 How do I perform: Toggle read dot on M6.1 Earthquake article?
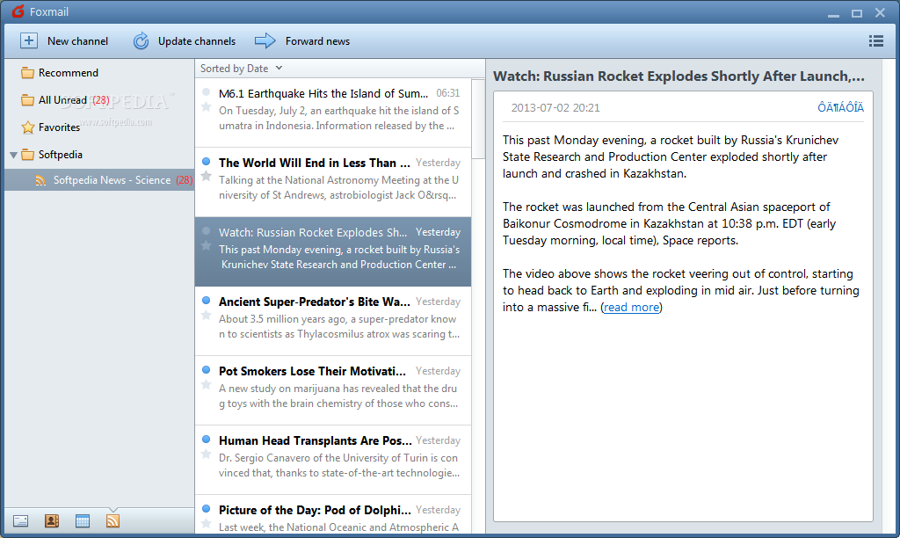click(x=206, y=92)
